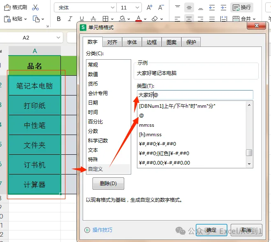Click the Increase indent icon
Viewport: 271px width, 242px height.
223,7
